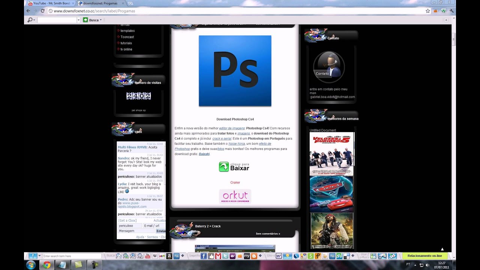
Task: Open the Gmail icon in bottom toolbar
Action: (x=218, y=256)
